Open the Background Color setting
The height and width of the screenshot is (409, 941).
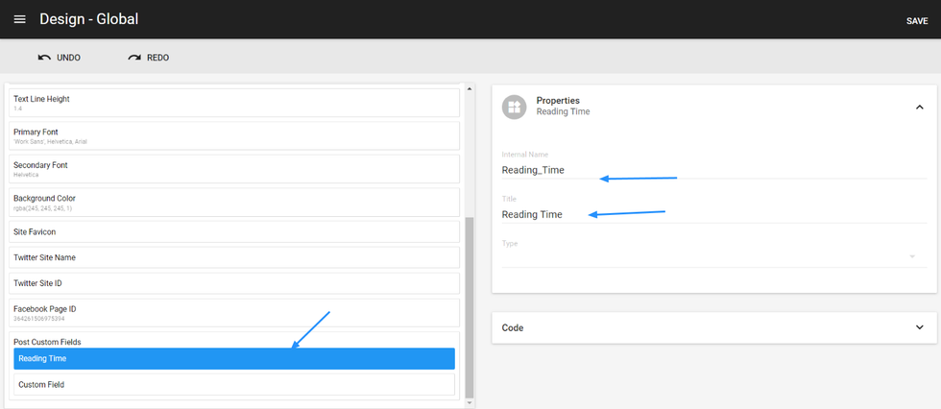233,203
